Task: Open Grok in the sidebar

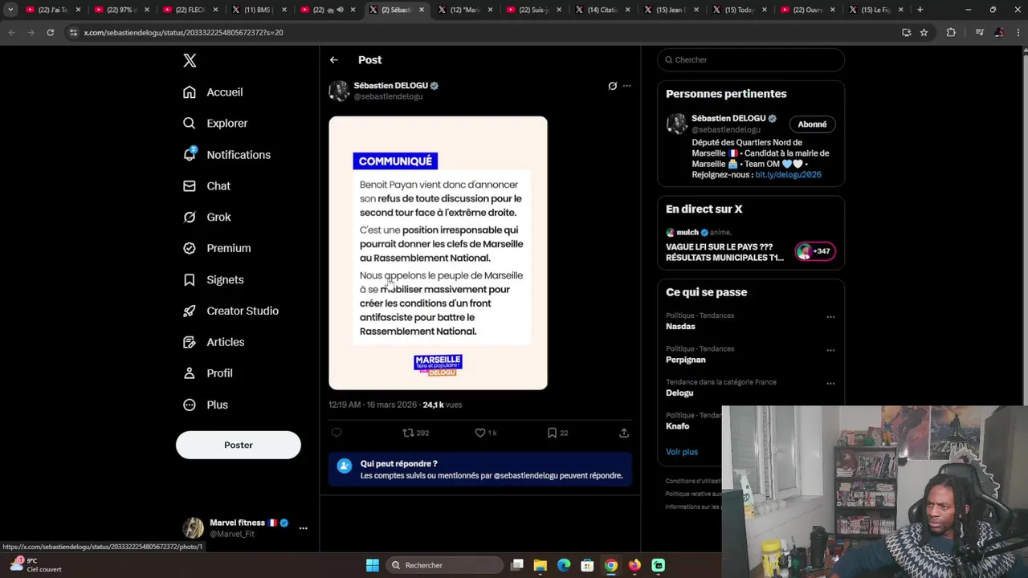Action: point(206,217)
